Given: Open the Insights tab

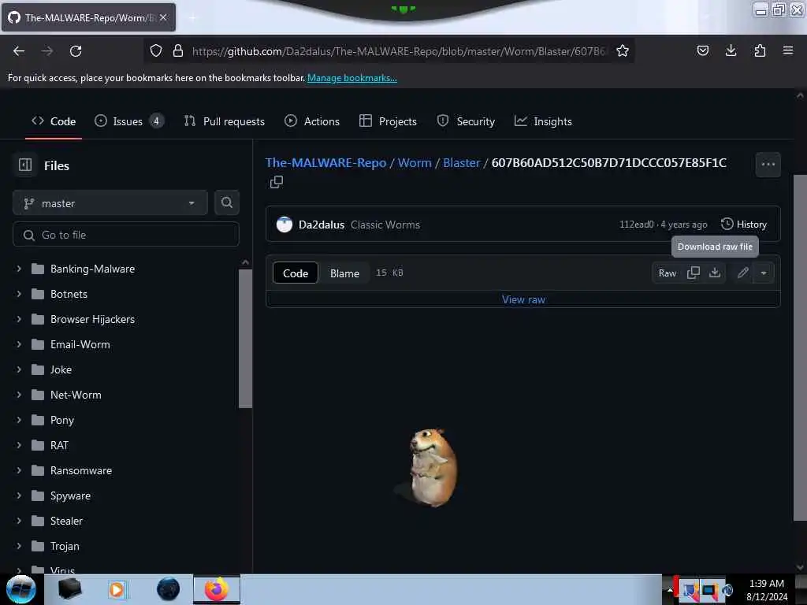Looking at the screenshot, I should (543, 121).
